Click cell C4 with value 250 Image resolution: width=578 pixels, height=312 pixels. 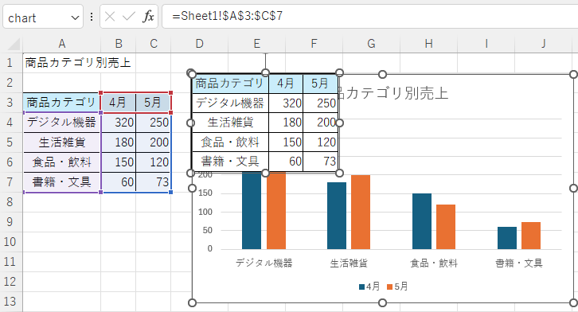(154, 123)
